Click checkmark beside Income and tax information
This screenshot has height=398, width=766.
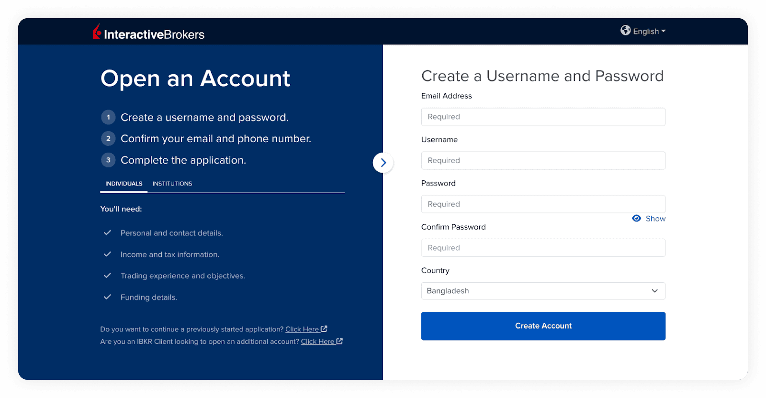pyautogui.click(x=107, y=254)
